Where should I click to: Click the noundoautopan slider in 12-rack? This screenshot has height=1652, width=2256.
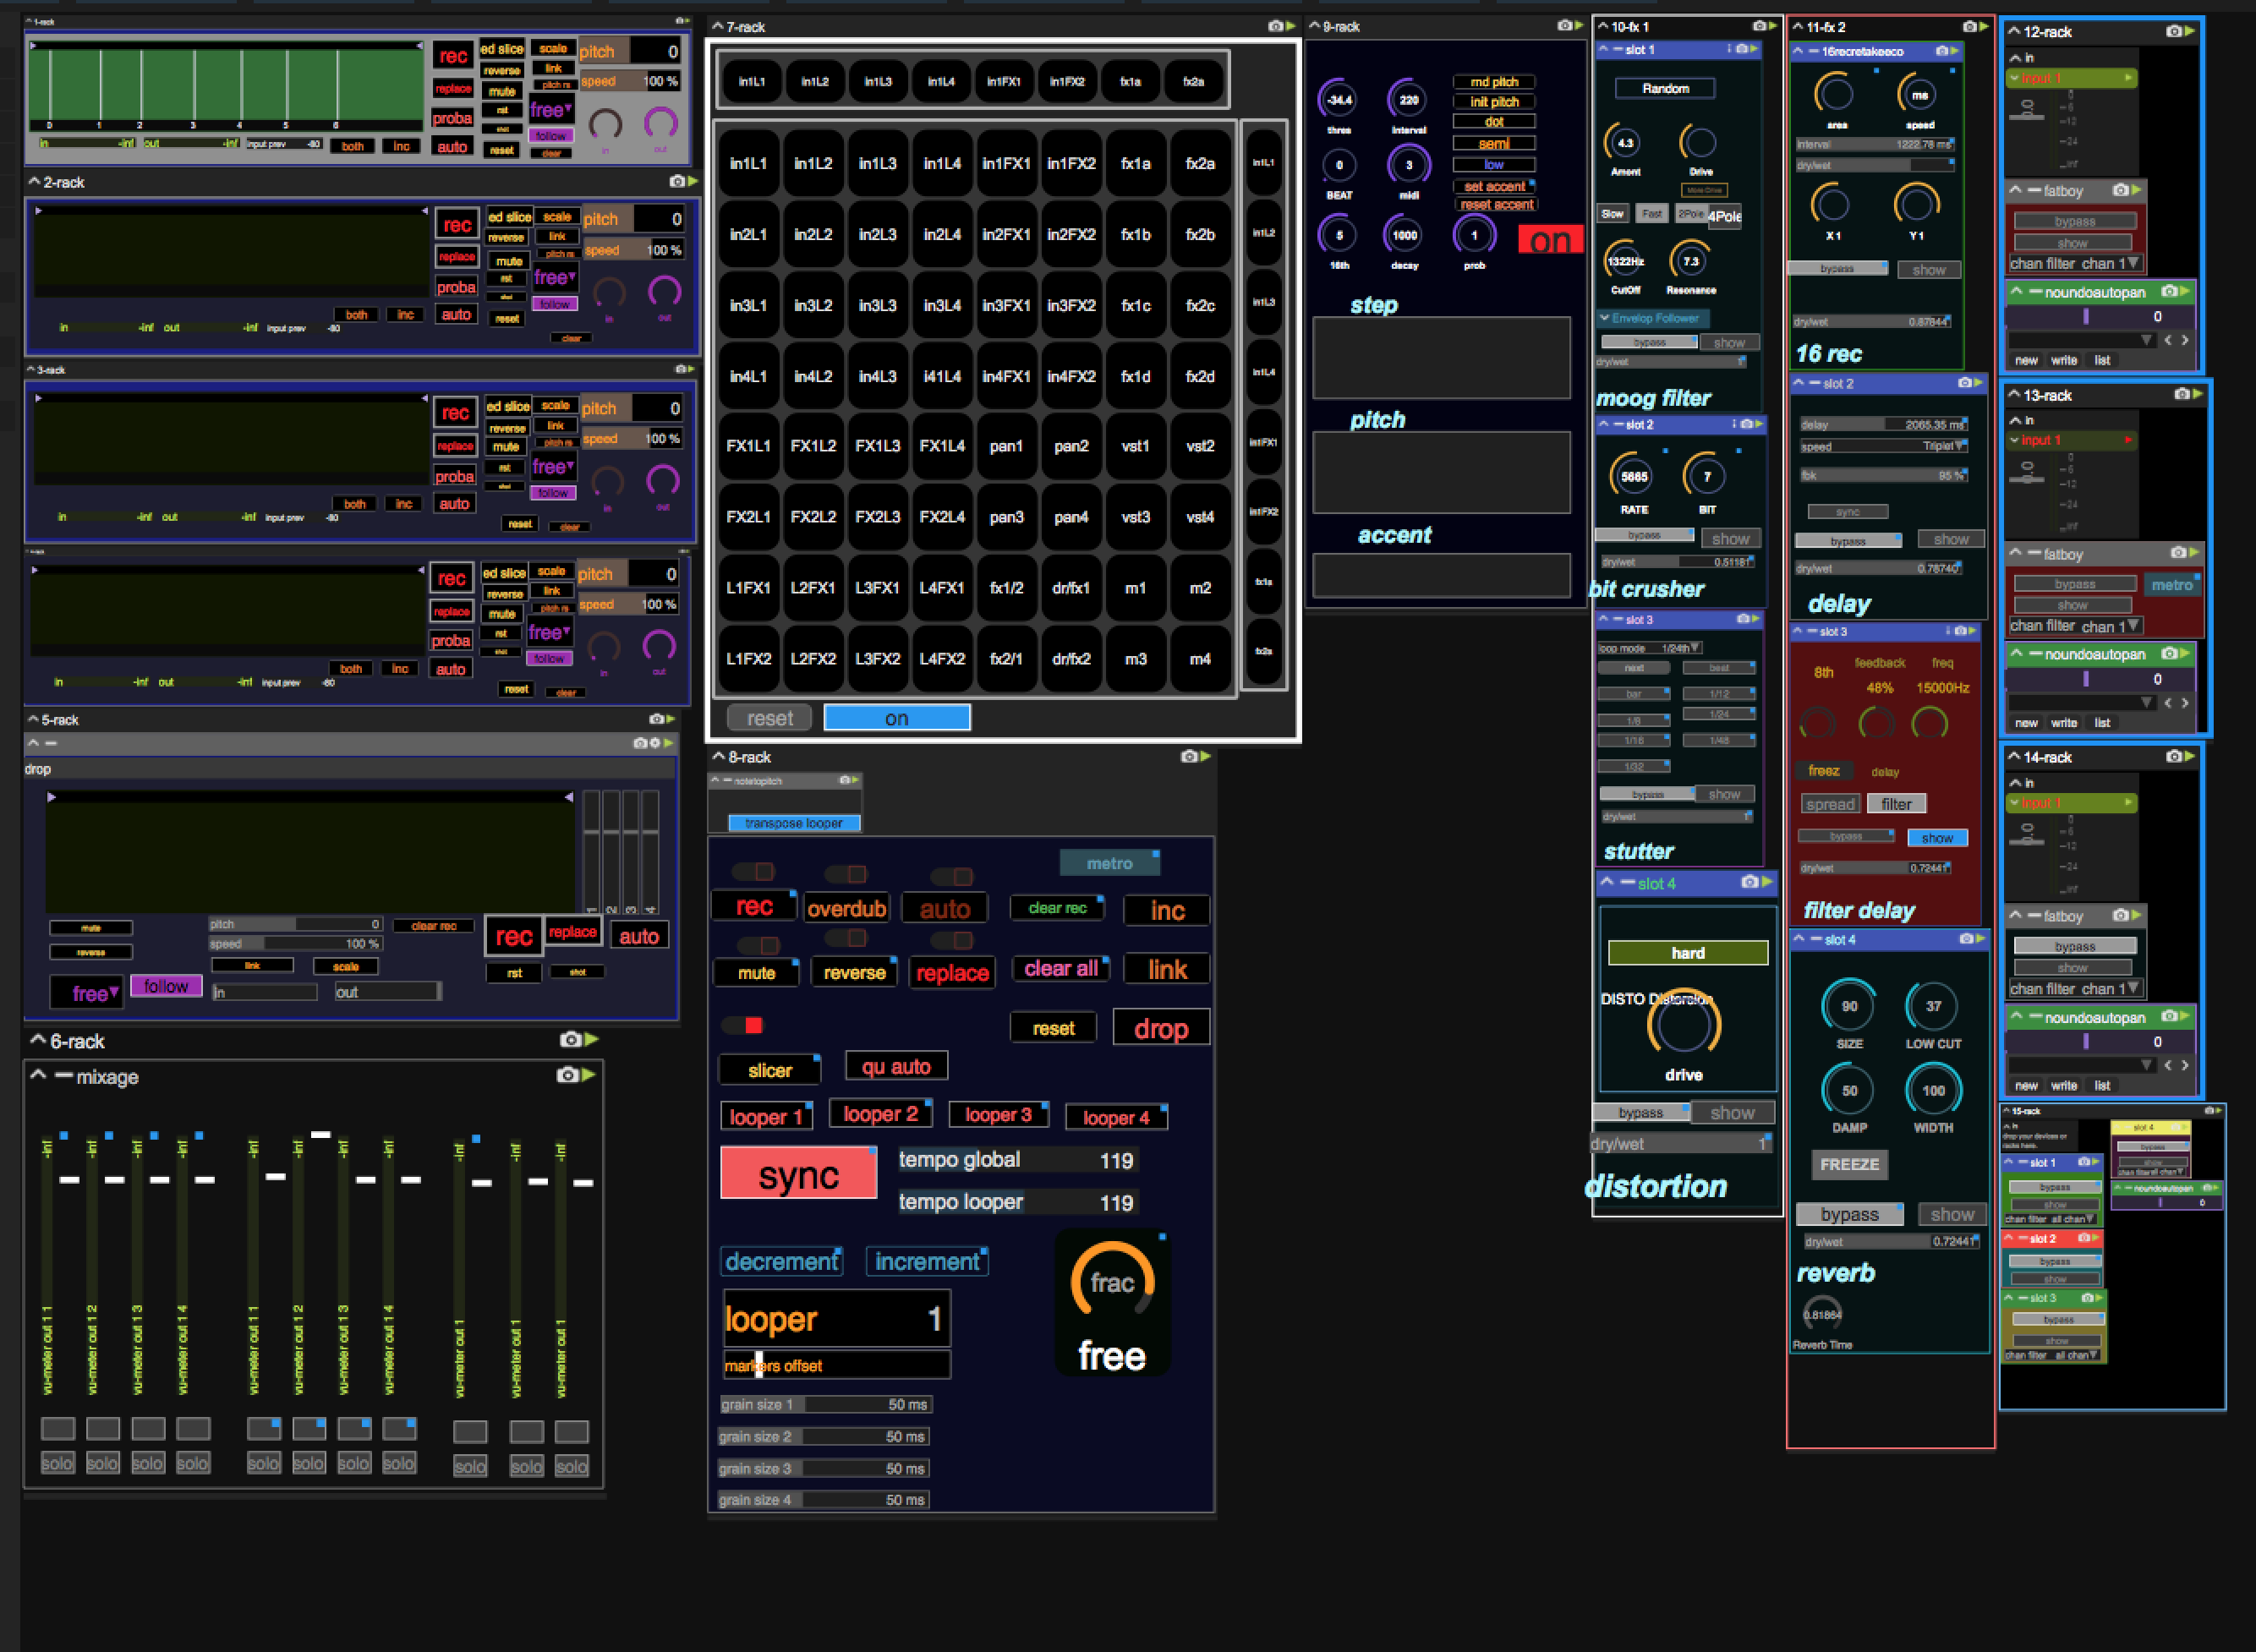(2087, 316)
